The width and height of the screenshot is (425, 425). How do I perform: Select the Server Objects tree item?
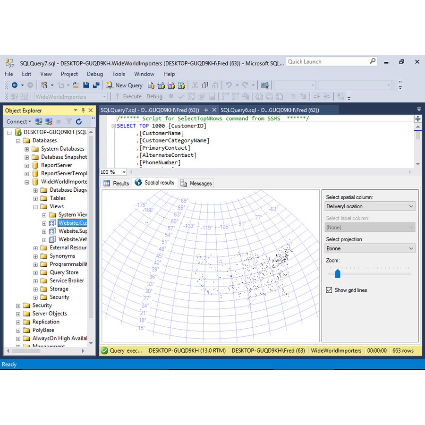pyautogui.click(x=50, y=314)
